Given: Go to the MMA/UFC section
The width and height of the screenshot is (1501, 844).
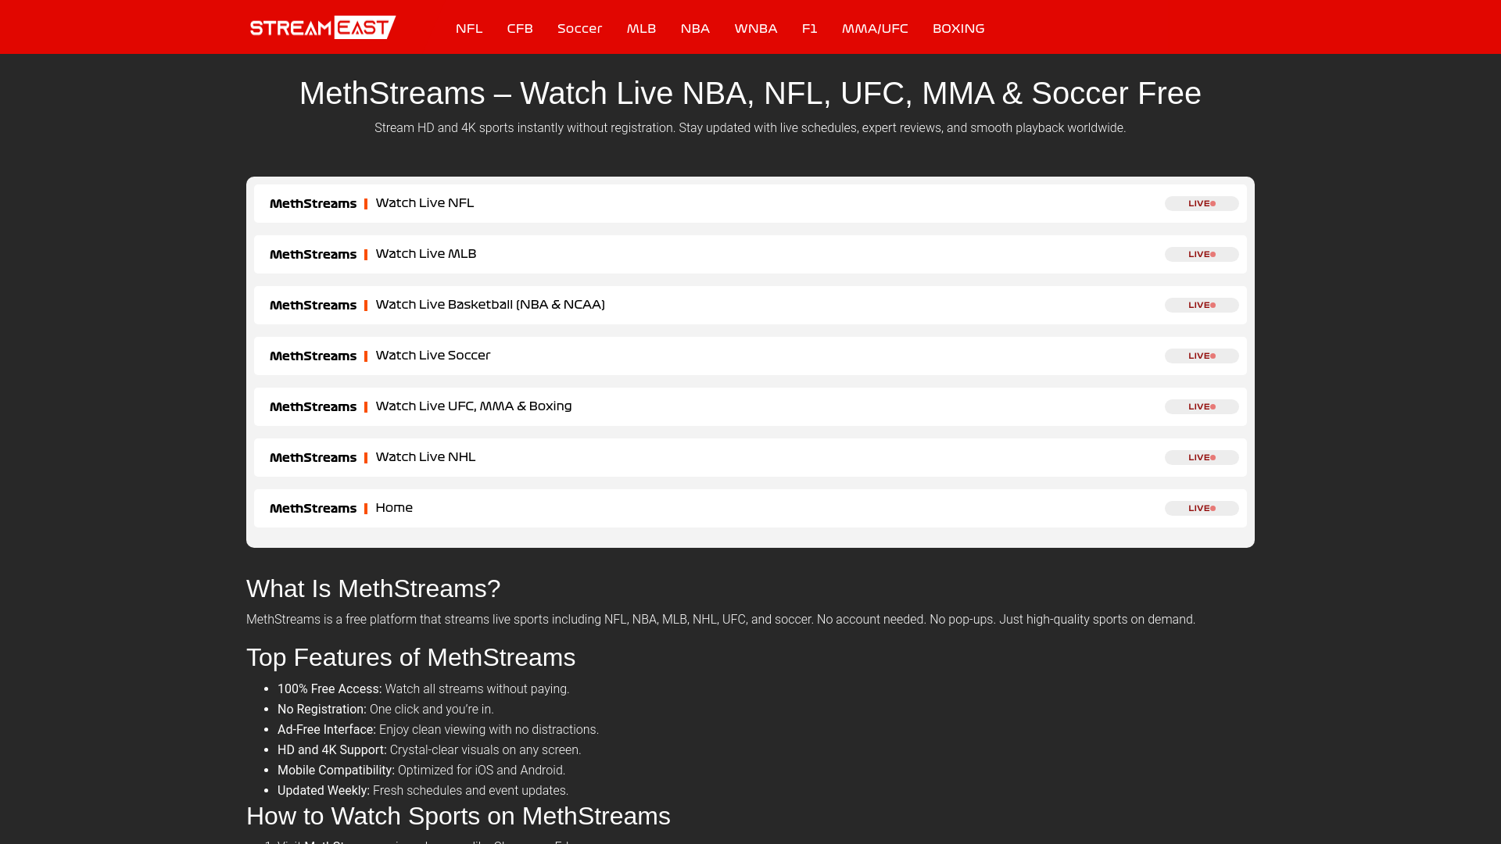Looking at the screenshot, I should [x=875, y=29].
